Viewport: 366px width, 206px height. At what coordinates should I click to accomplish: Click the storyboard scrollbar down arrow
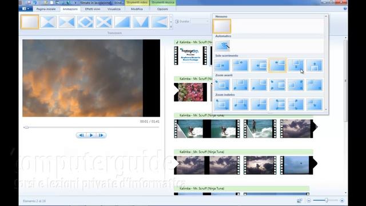pos(345,193)
